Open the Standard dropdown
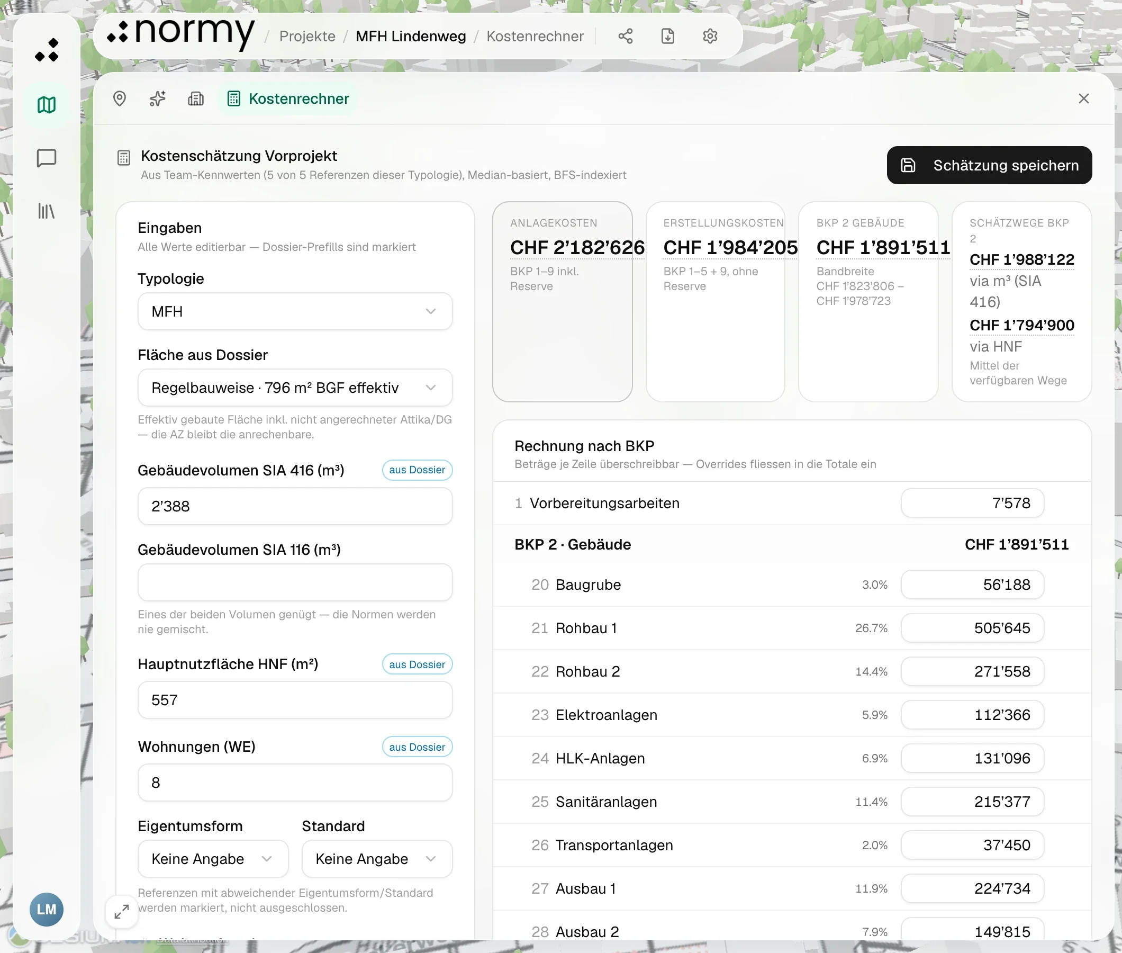The height and width of the screenshot is (953, 1122). pos(377,859)
